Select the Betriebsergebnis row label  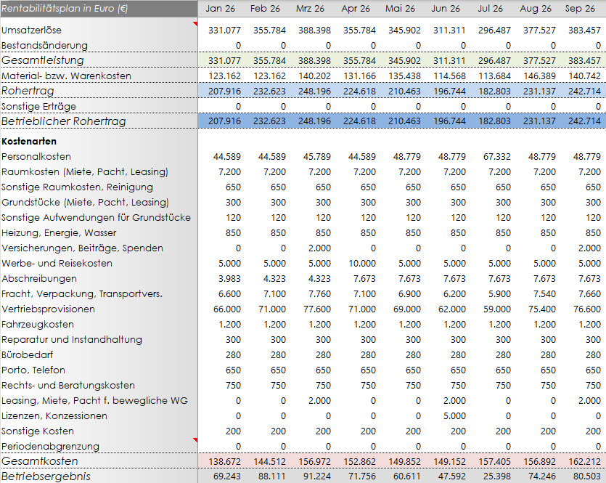tap(46, 476)
